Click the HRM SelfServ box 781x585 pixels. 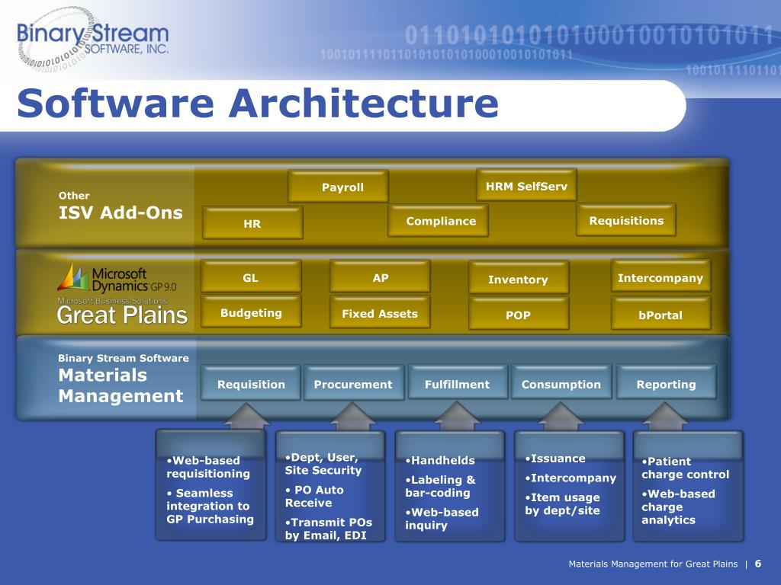(526, 186)
